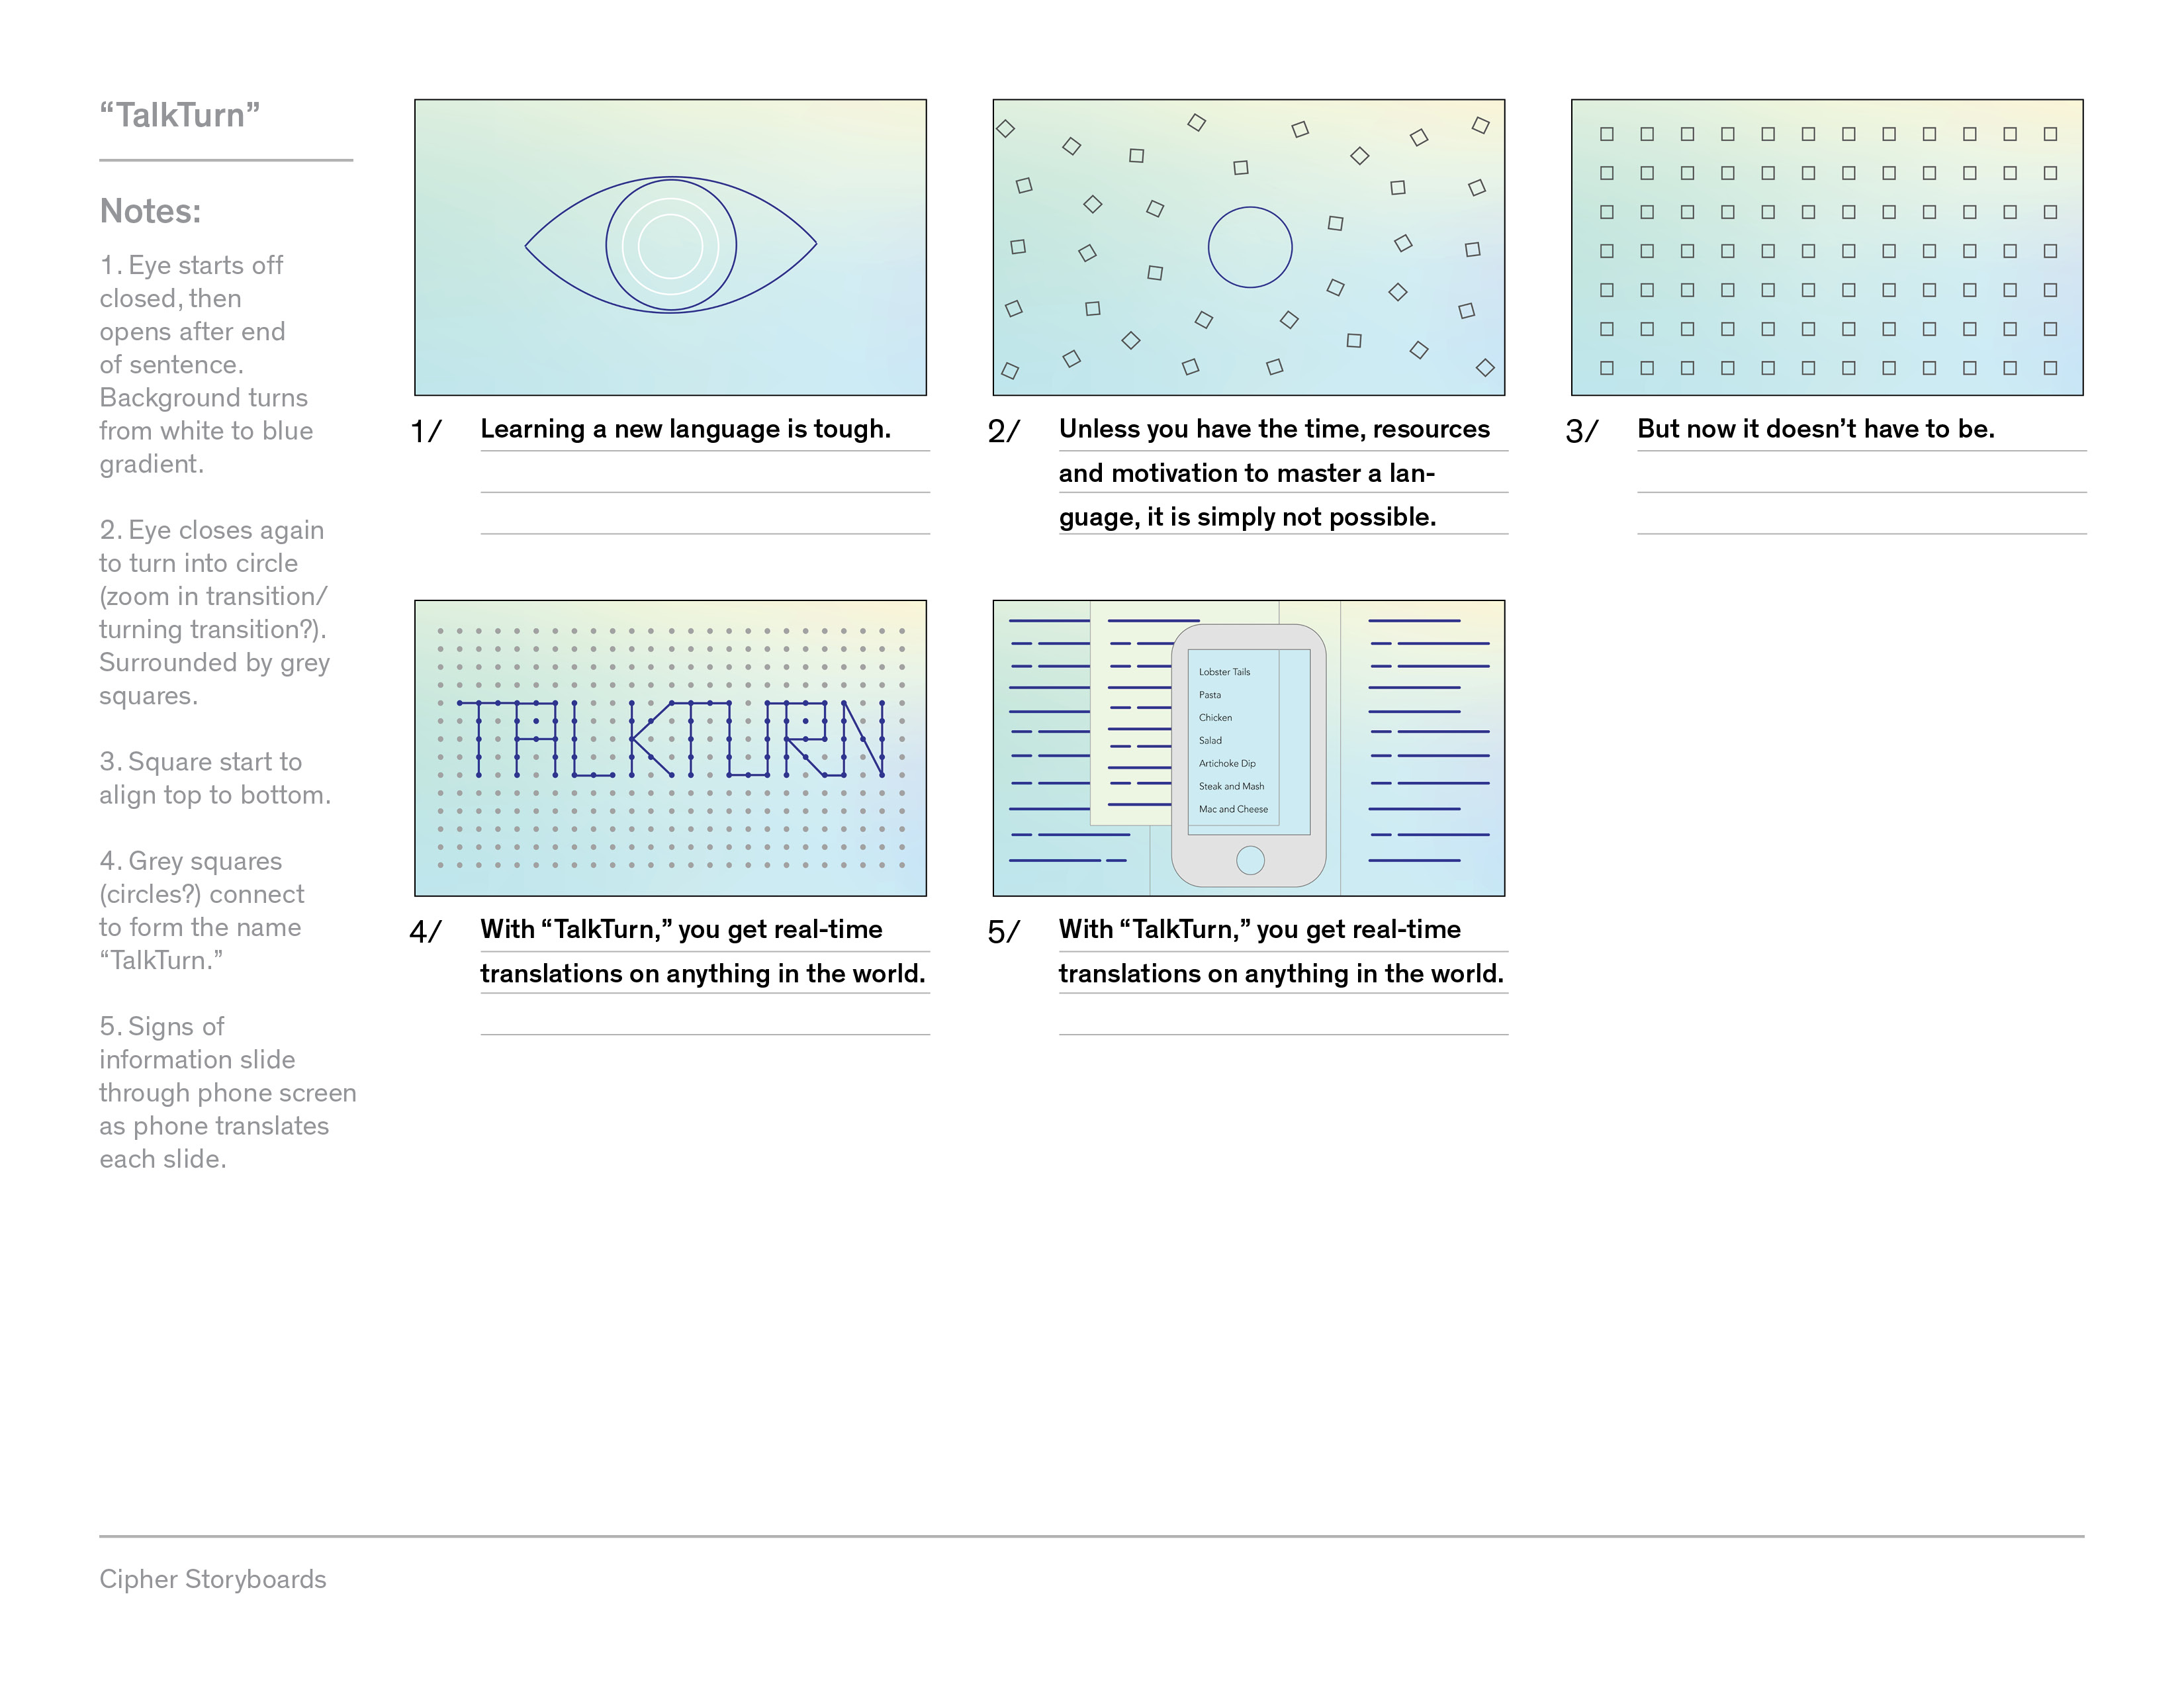Click the large circle in frame 2
This screenshot has height=1688, width=2184.
pos(1250,247)
